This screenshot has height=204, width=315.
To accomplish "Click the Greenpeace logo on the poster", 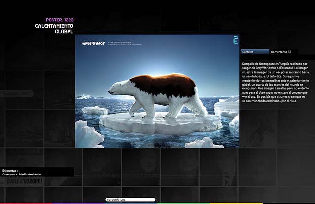I will click(93, 43).
